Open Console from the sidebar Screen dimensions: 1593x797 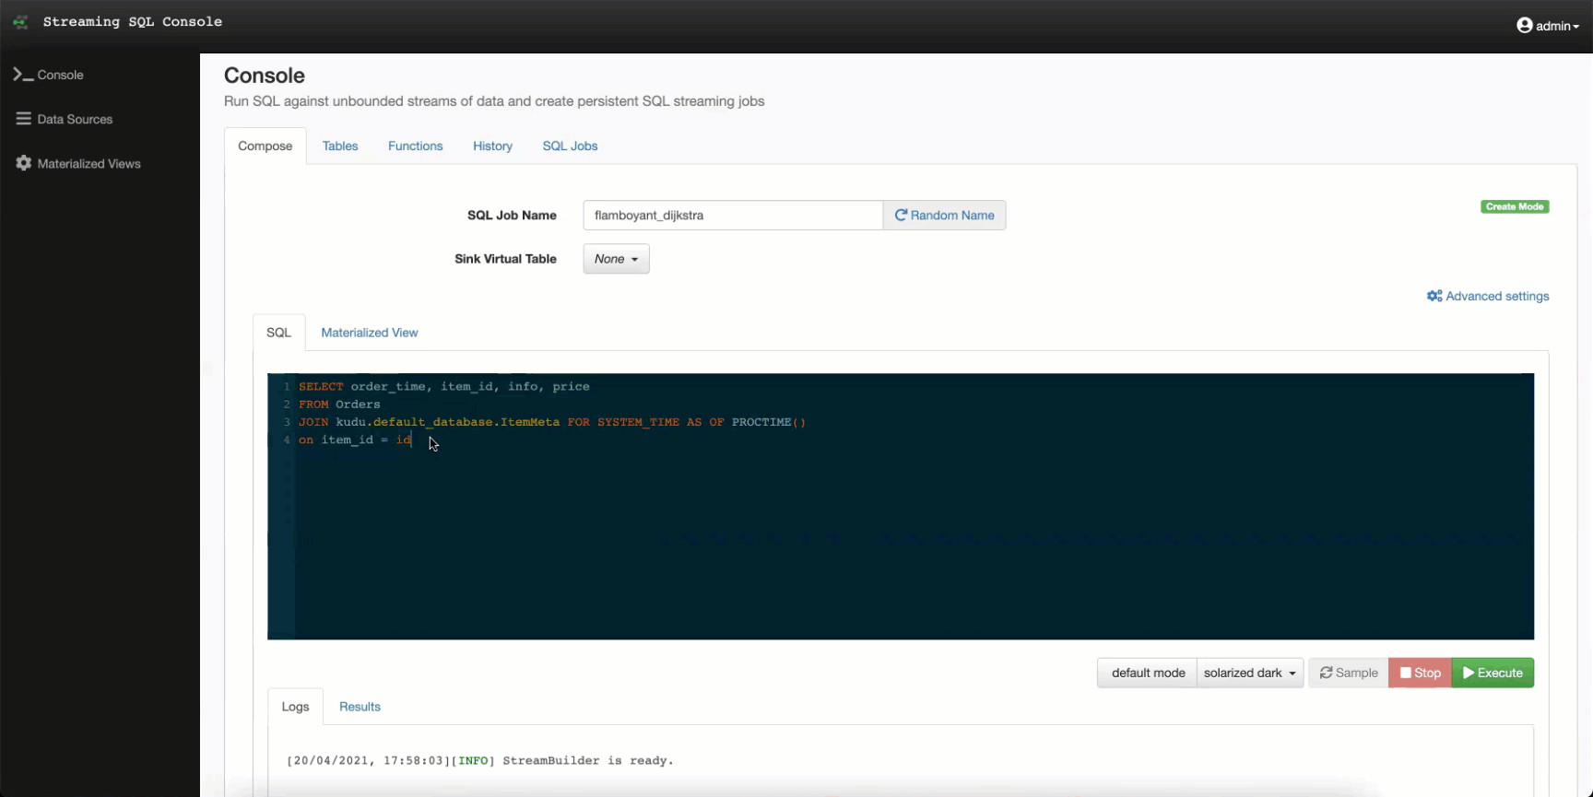[x=49, y=75]
